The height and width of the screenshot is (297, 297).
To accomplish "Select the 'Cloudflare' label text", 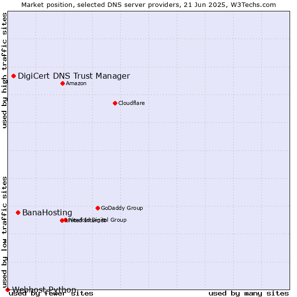I will click(132, 103).
